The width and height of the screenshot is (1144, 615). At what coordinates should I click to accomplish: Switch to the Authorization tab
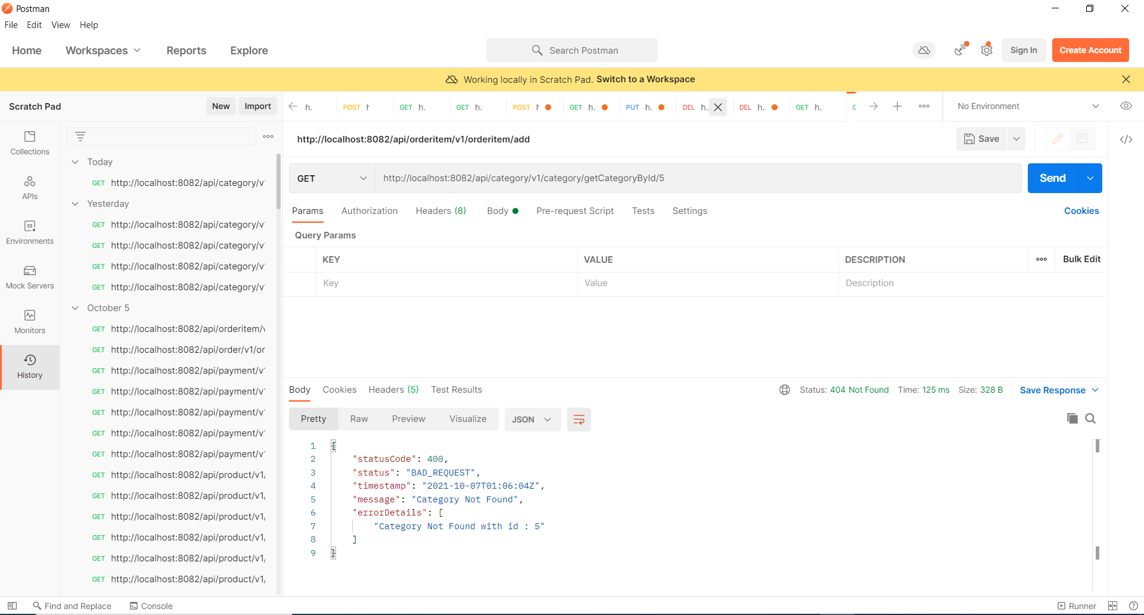tap(369, 211)
